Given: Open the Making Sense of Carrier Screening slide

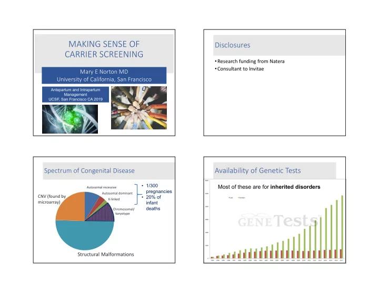Looking at the screenshot, I should (x=104, y=83).
